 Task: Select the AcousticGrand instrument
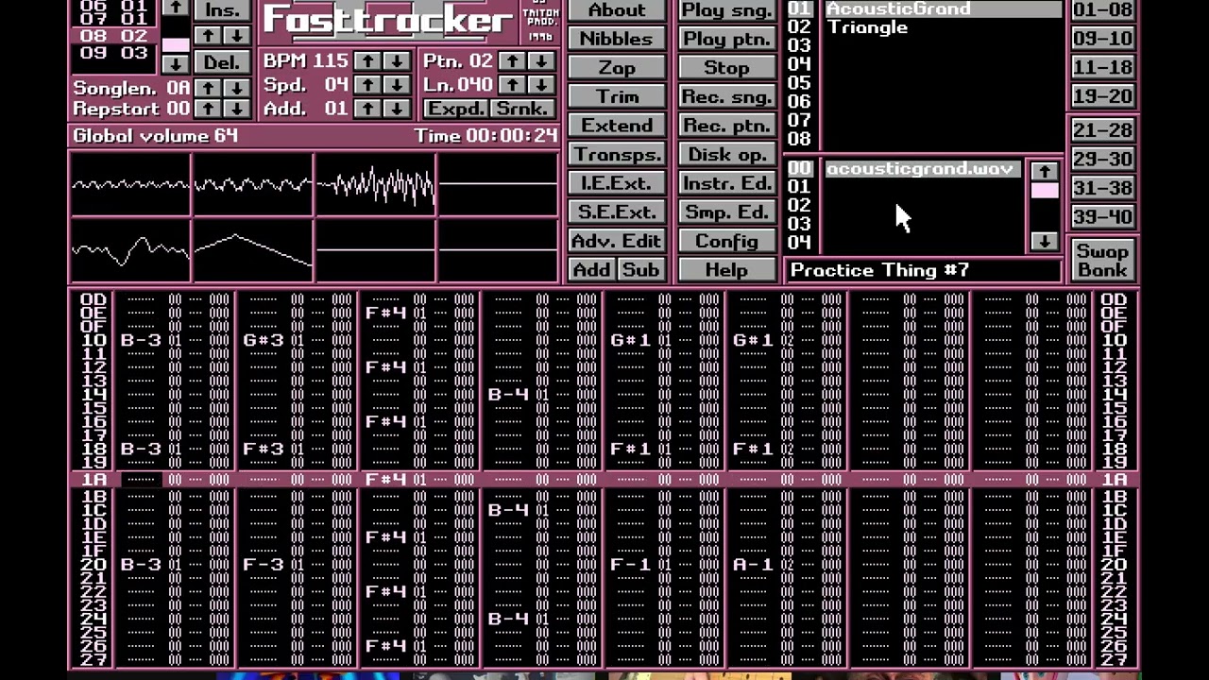(943, 8)
